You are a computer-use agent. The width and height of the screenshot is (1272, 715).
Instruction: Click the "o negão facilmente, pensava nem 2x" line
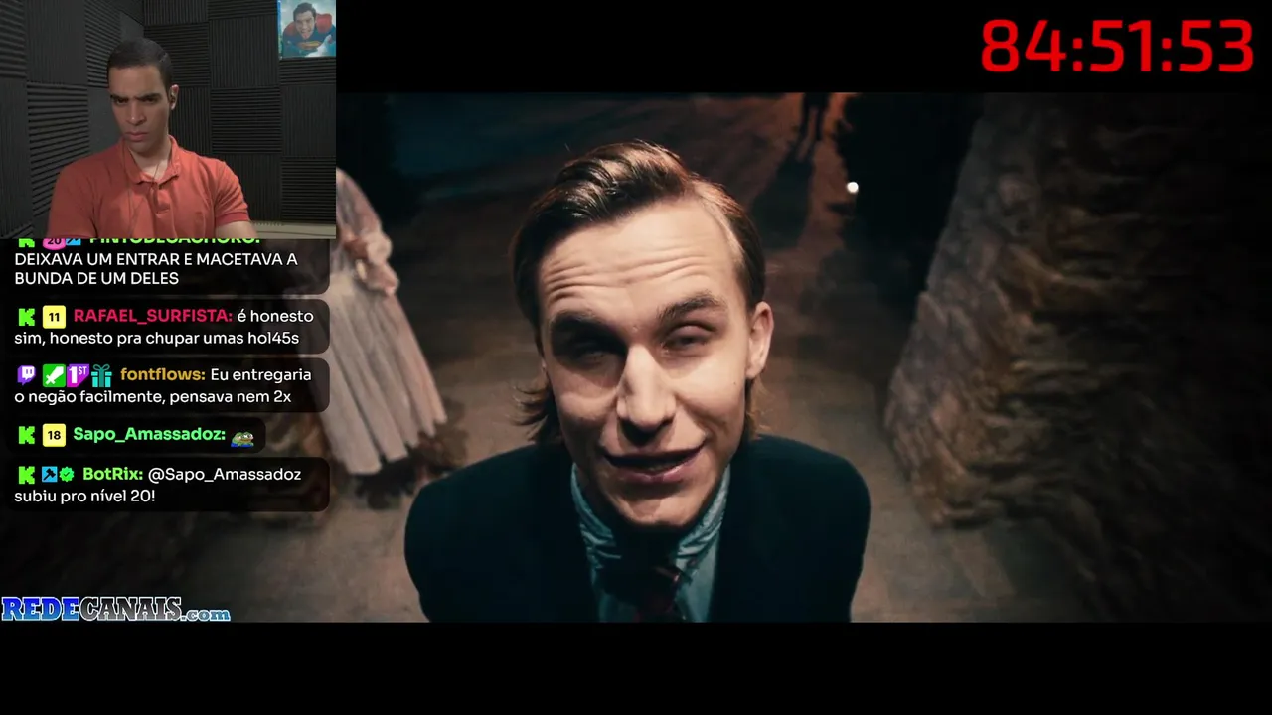tap(153, 397)
